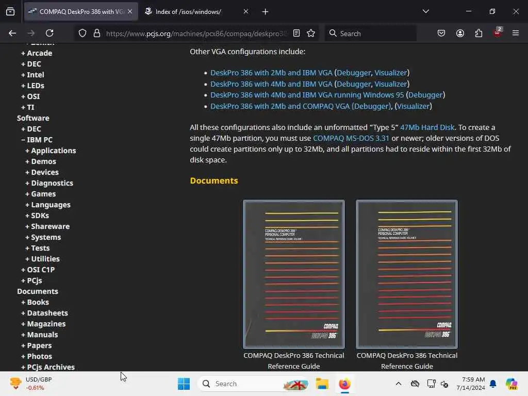
Task: Expand the SDKs sidebar entry
Action: pyautogui.click(x=37, y=216)
